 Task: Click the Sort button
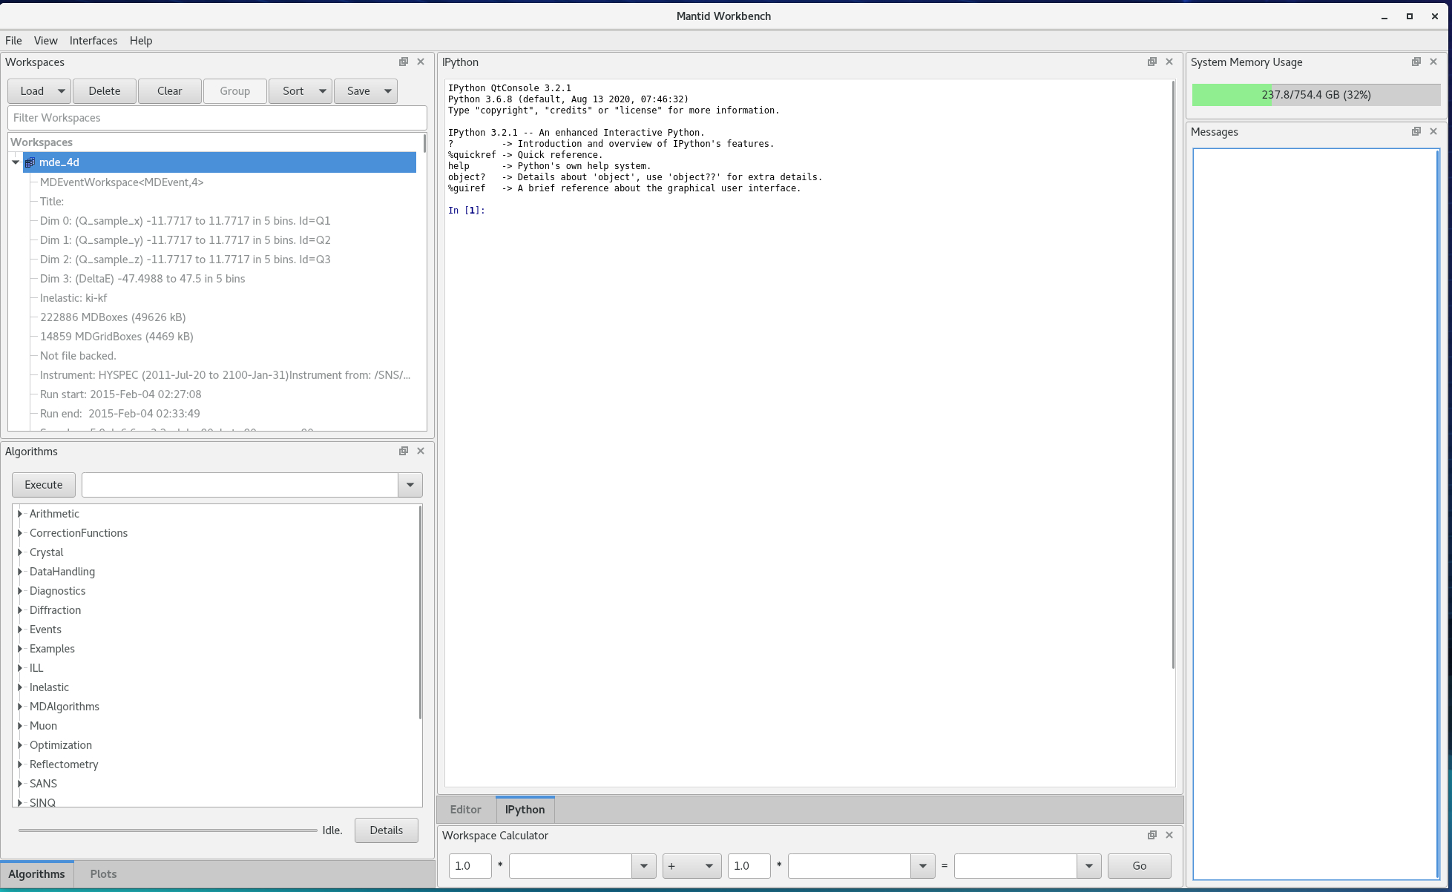pos(293,91)
